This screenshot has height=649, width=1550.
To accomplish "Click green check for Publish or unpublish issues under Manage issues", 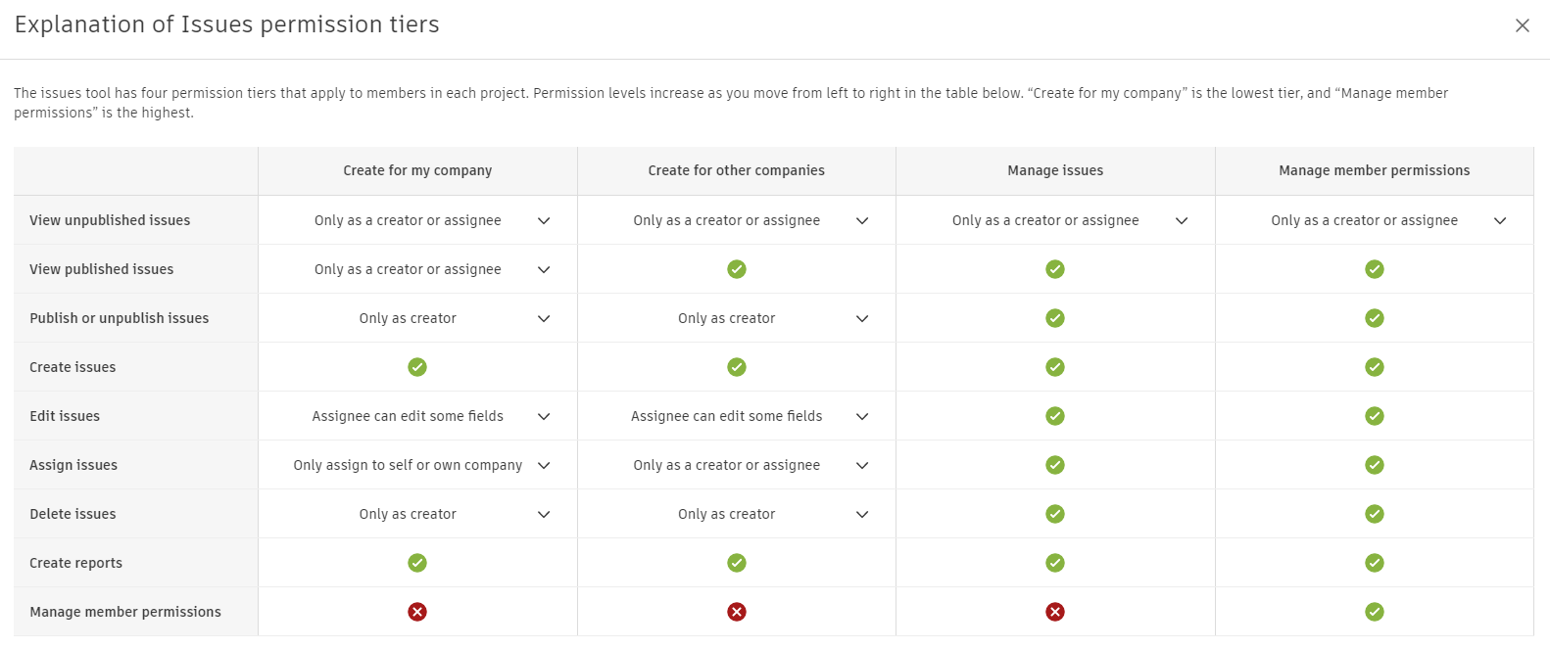I will (x=1055, y=318).
